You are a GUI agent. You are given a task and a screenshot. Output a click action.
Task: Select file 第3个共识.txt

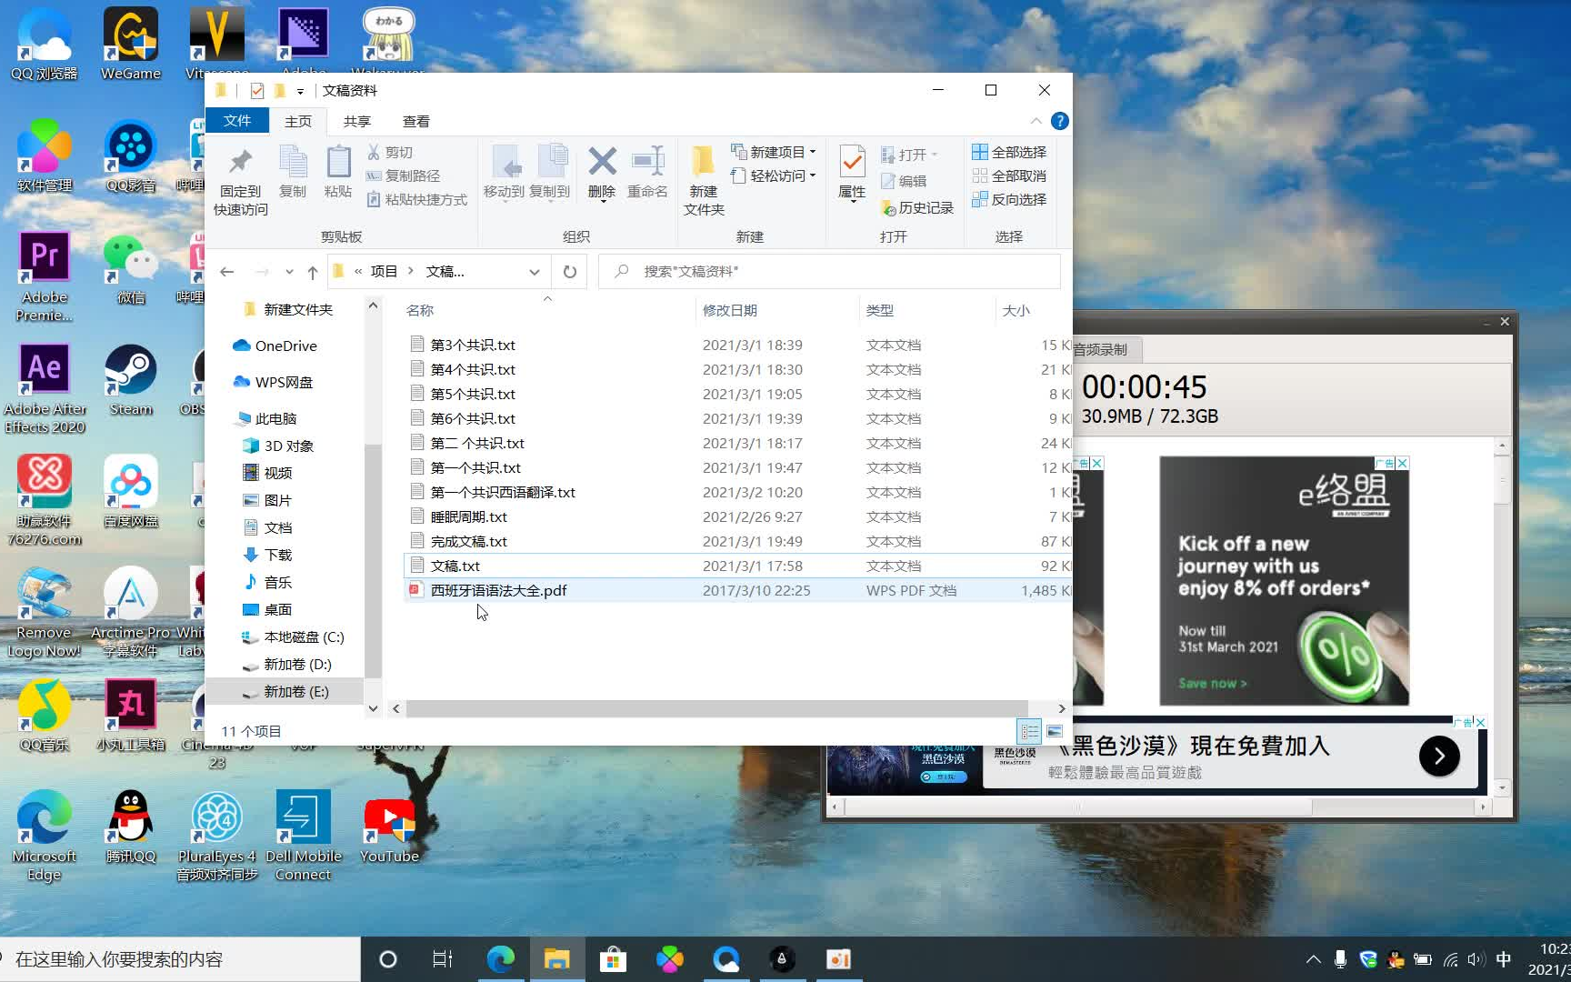click(473, 345)
